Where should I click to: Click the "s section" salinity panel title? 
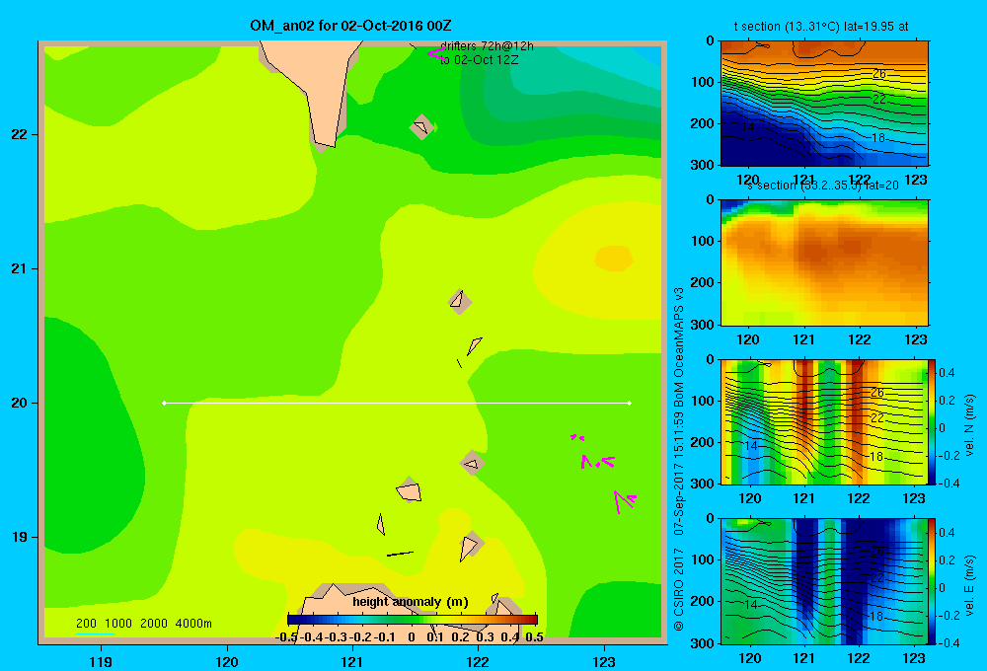pyautogui.click(x=823, y=186)
